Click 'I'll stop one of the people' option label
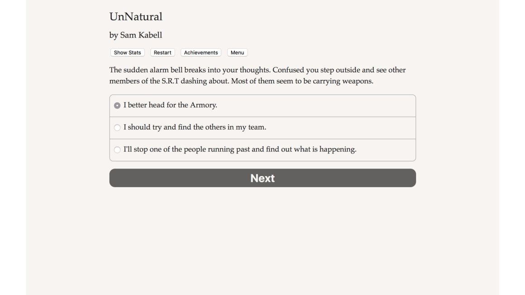Image resolution: width=525 pixels, height=295 pixels. click(x=240, y=149)
